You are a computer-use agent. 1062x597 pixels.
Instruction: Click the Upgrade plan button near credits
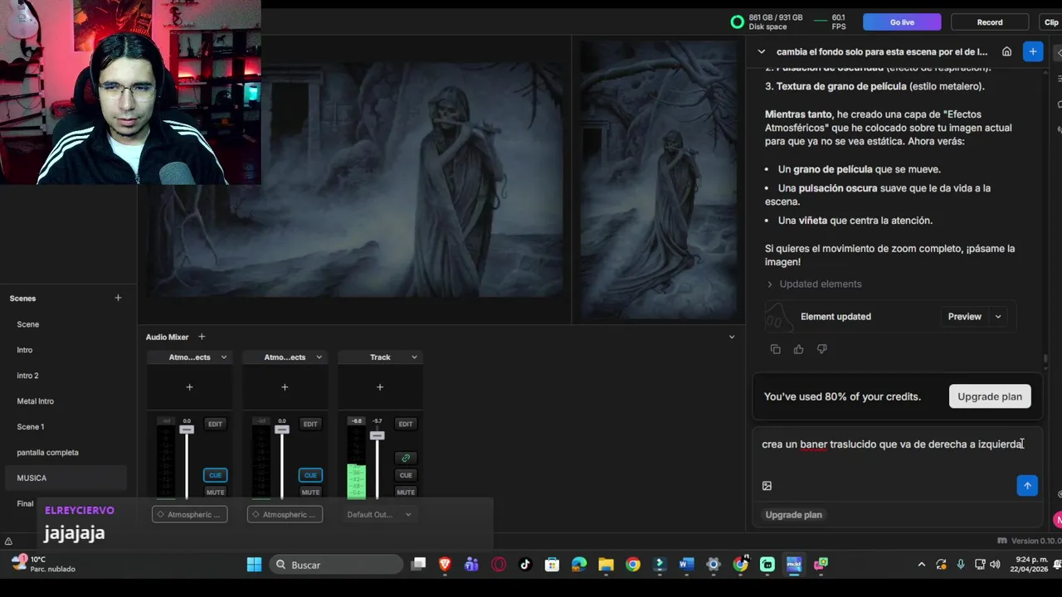pyautogui.click(x=990, y=396)
